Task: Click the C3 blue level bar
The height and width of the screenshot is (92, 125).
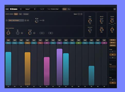Action: pos(8,68)
